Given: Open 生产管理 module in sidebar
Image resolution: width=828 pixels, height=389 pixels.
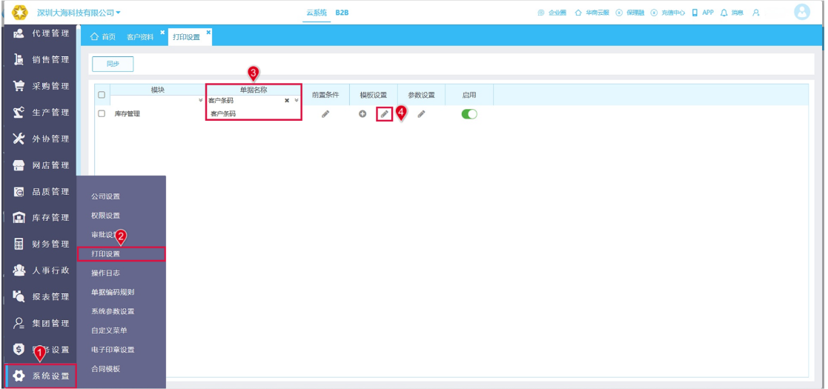Looking at the screenshot, I should tap(40, 113).
